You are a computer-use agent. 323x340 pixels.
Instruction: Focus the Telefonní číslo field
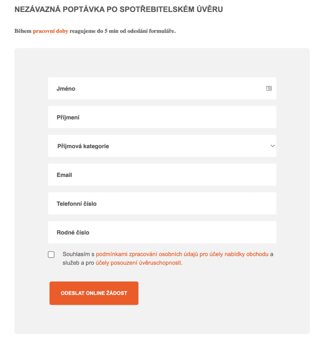pyautogui.click(x=162, y=204)
